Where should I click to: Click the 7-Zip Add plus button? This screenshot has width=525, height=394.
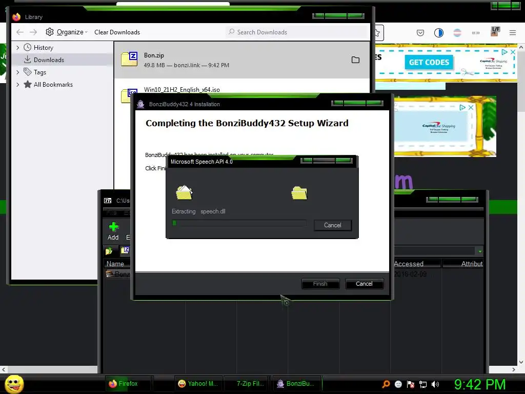point(113,231)
